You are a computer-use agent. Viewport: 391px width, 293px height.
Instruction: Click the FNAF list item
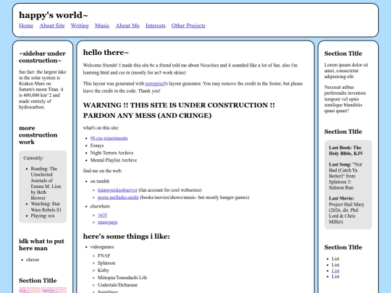click(104, 256)
